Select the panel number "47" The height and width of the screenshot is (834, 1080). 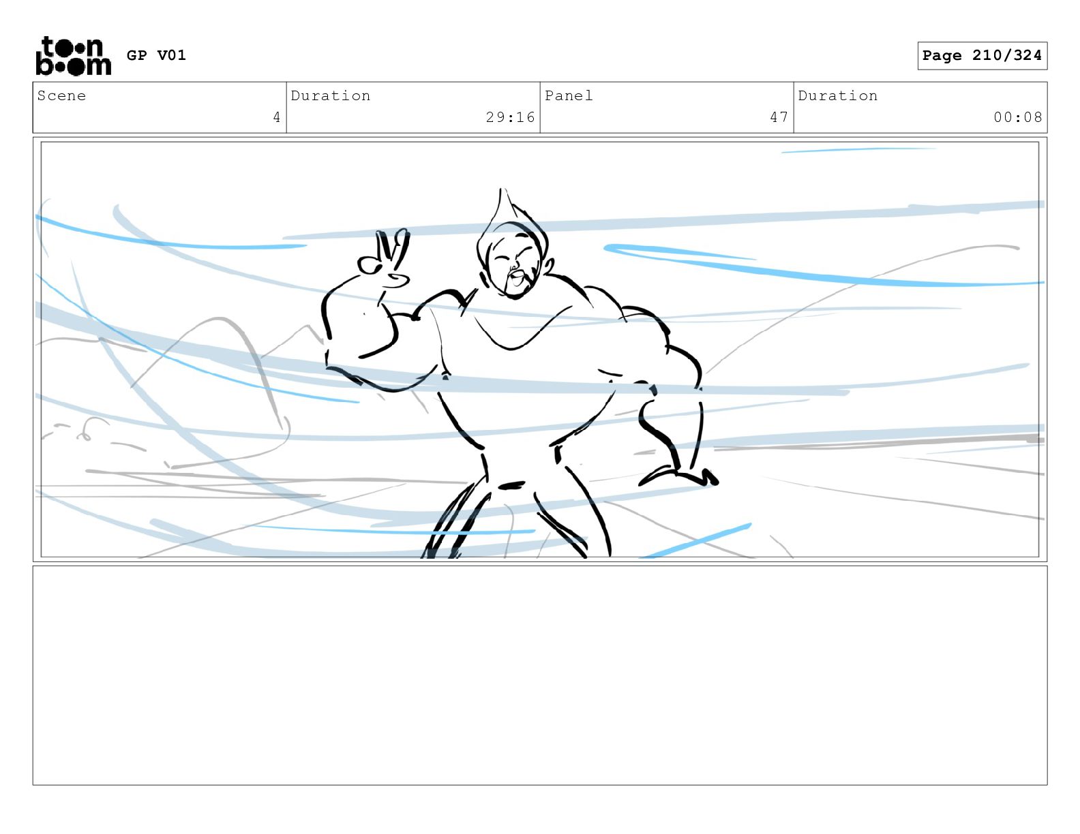(779, 117)
